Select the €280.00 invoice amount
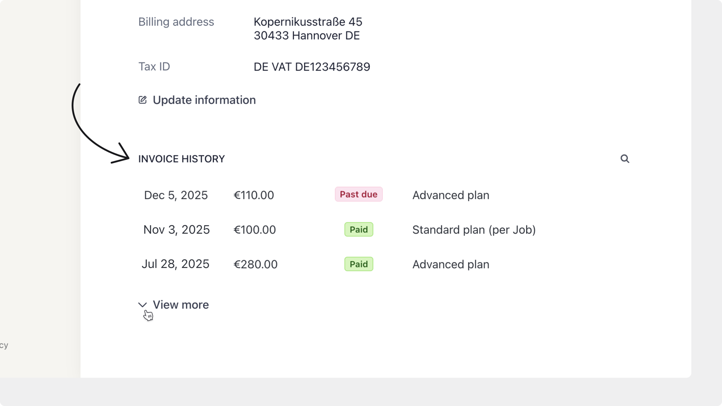This screenshot has height=406, width=722. coord(255,264)
